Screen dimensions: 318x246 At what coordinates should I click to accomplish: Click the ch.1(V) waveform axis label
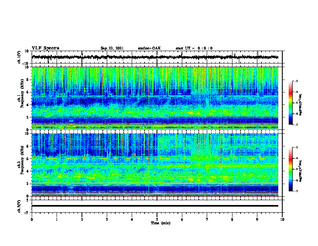pos(19,57)
